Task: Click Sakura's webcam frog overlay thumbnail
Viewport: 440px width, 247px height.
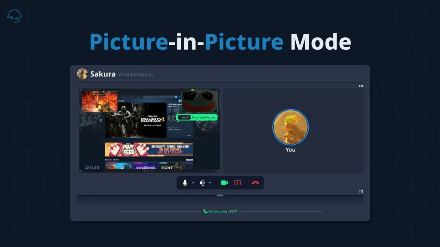Action: tap(200, 102)
